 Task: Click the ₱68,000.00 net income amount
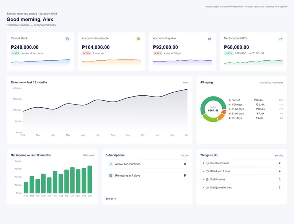pos(237,47)
